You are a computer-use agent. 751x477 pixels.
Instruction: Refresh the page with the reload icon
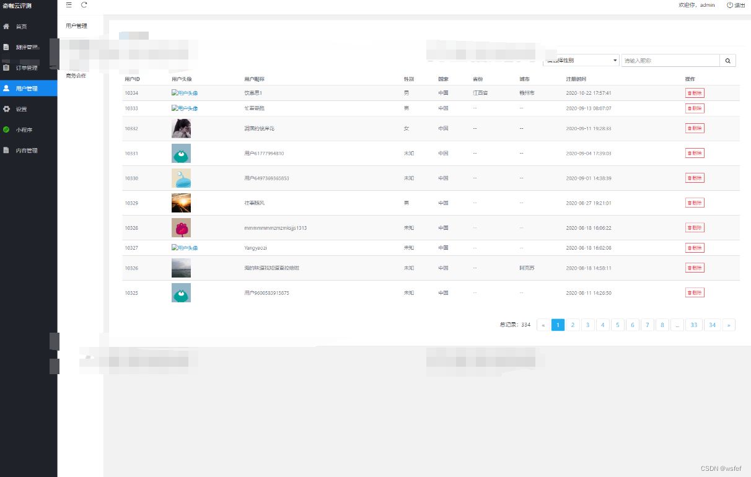point(83,4)
